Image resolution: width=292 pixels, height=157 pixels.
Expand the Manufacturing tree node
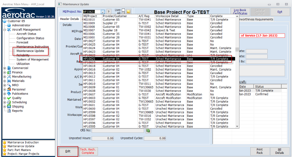(5, 77)
